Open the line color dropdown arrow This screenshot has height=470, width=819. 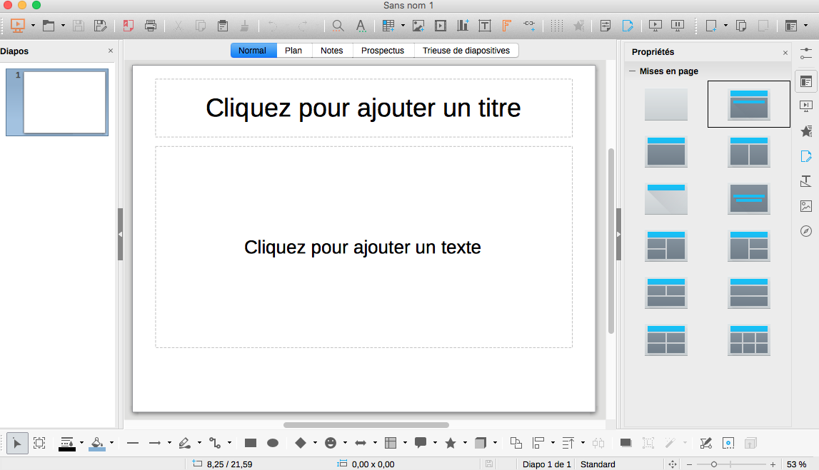(81, 444)
